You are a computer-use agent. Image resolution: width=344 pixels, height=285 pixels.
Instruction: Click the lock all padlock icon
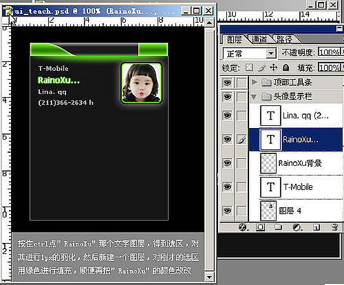[286, 67]
